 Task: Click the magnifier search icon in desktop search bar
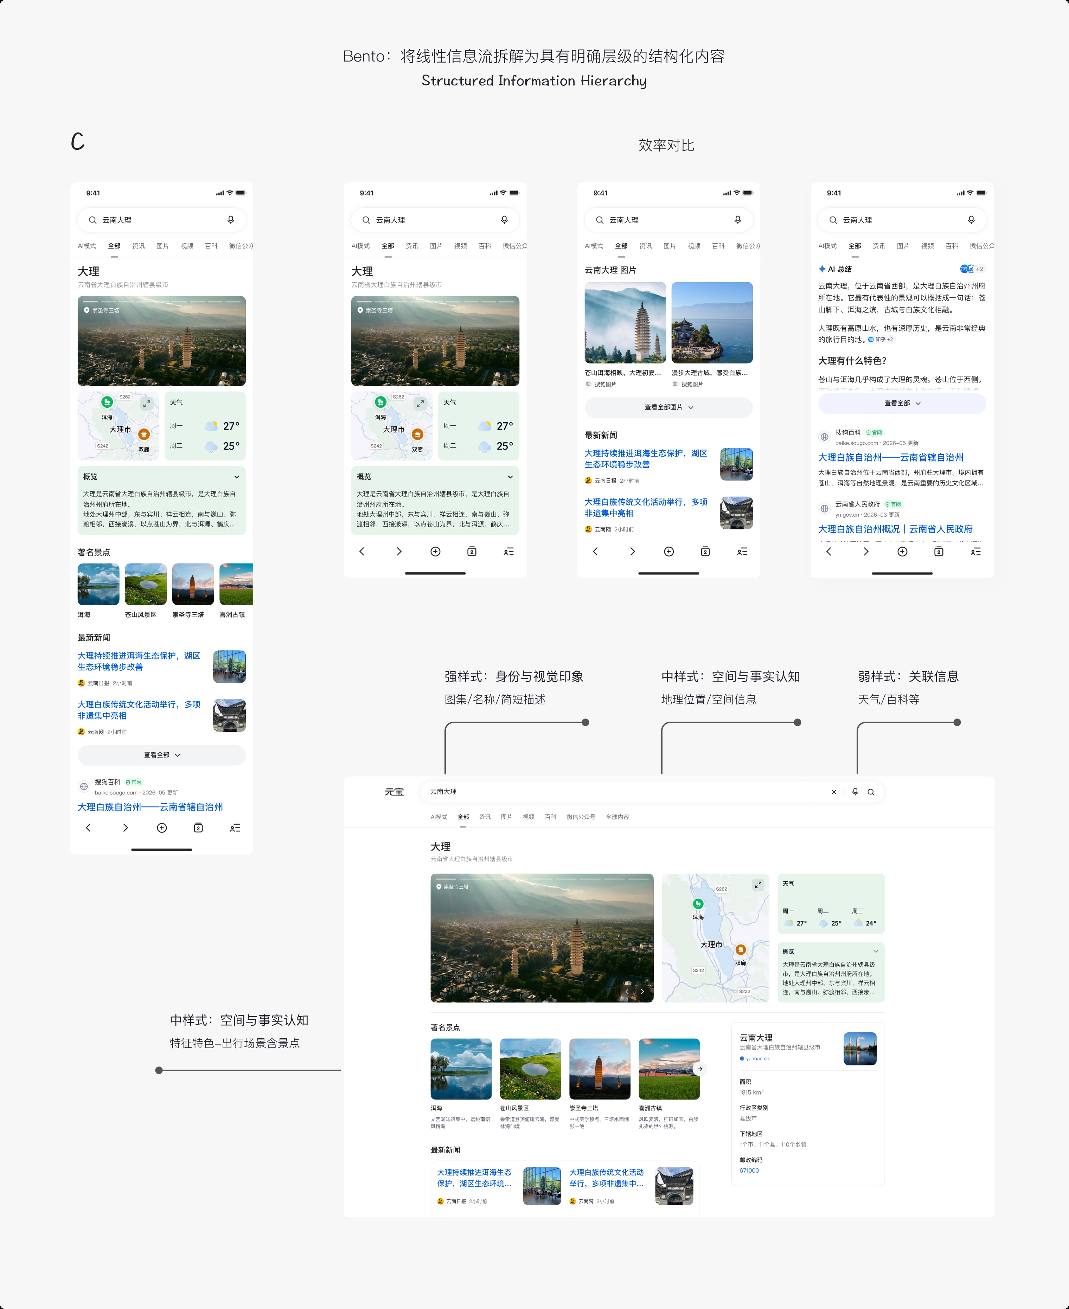[x=871, y=792]
